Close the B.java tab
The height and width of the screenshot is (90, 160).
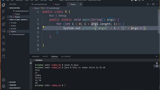[80, 4]
